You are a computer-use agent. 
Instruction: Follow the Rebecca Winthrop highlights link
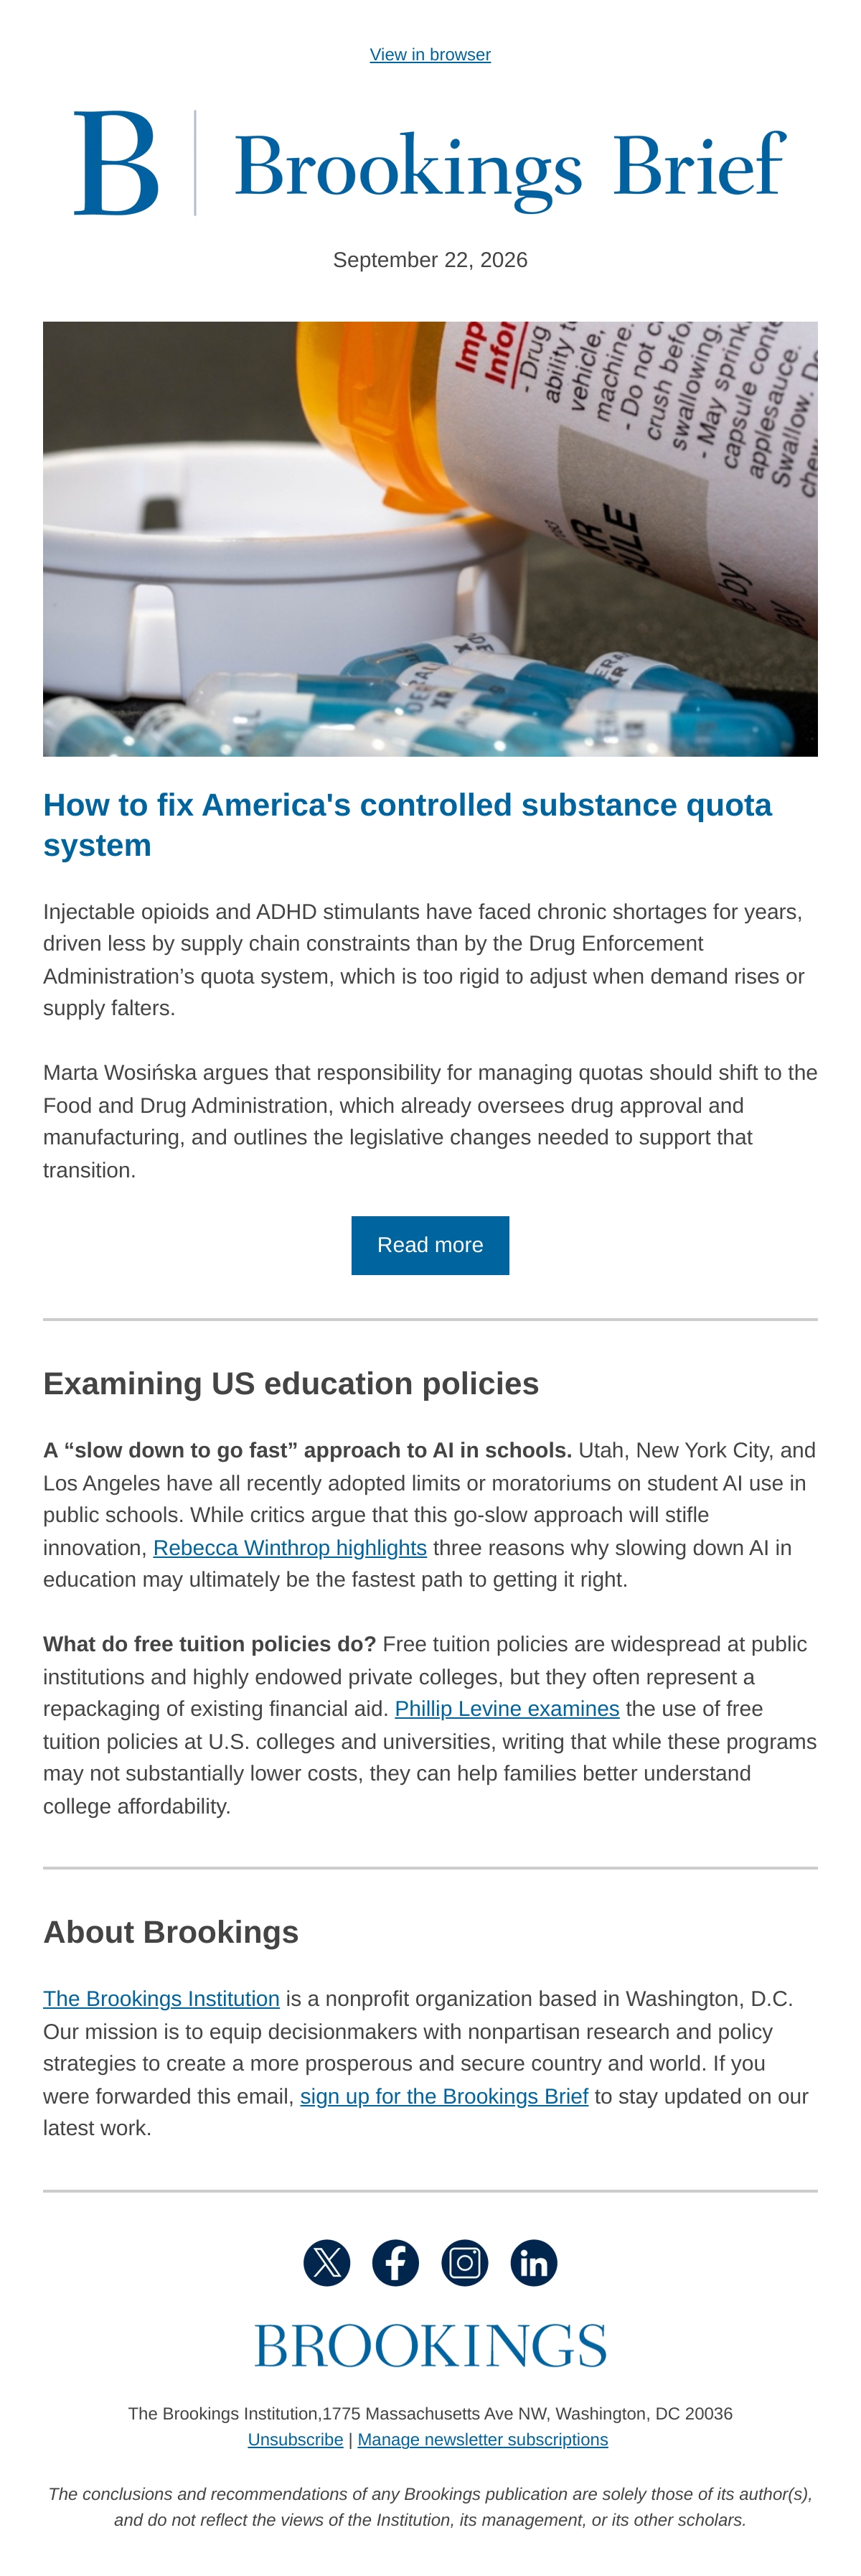290,1548
